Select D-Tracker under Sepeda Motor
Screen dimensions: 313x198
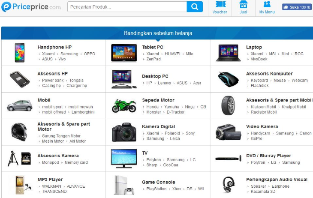tap(175, 112)
